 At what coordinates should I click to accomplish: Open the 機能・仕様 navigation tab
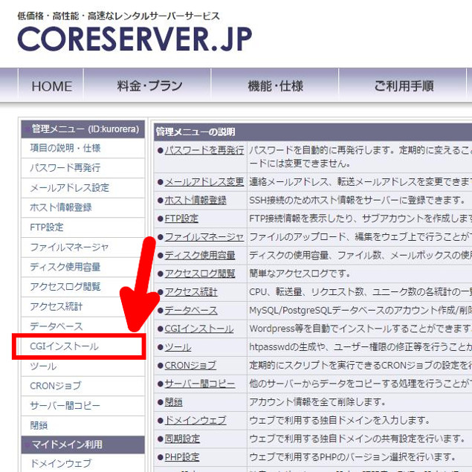(275, 86)
